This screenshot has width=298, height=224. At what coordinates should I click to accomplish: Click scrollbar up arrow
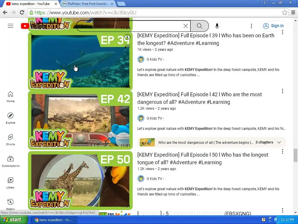(x=295, y=20)
